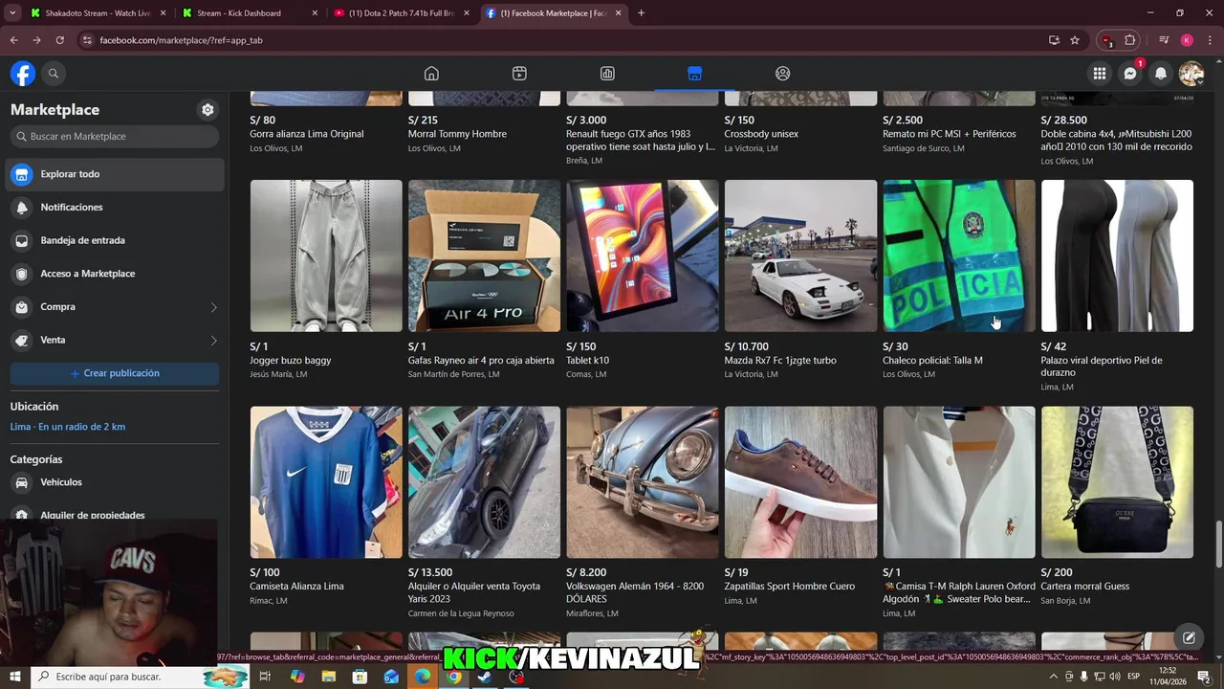
Task: Open Task View on taskbar
Action: coord(265,677)
